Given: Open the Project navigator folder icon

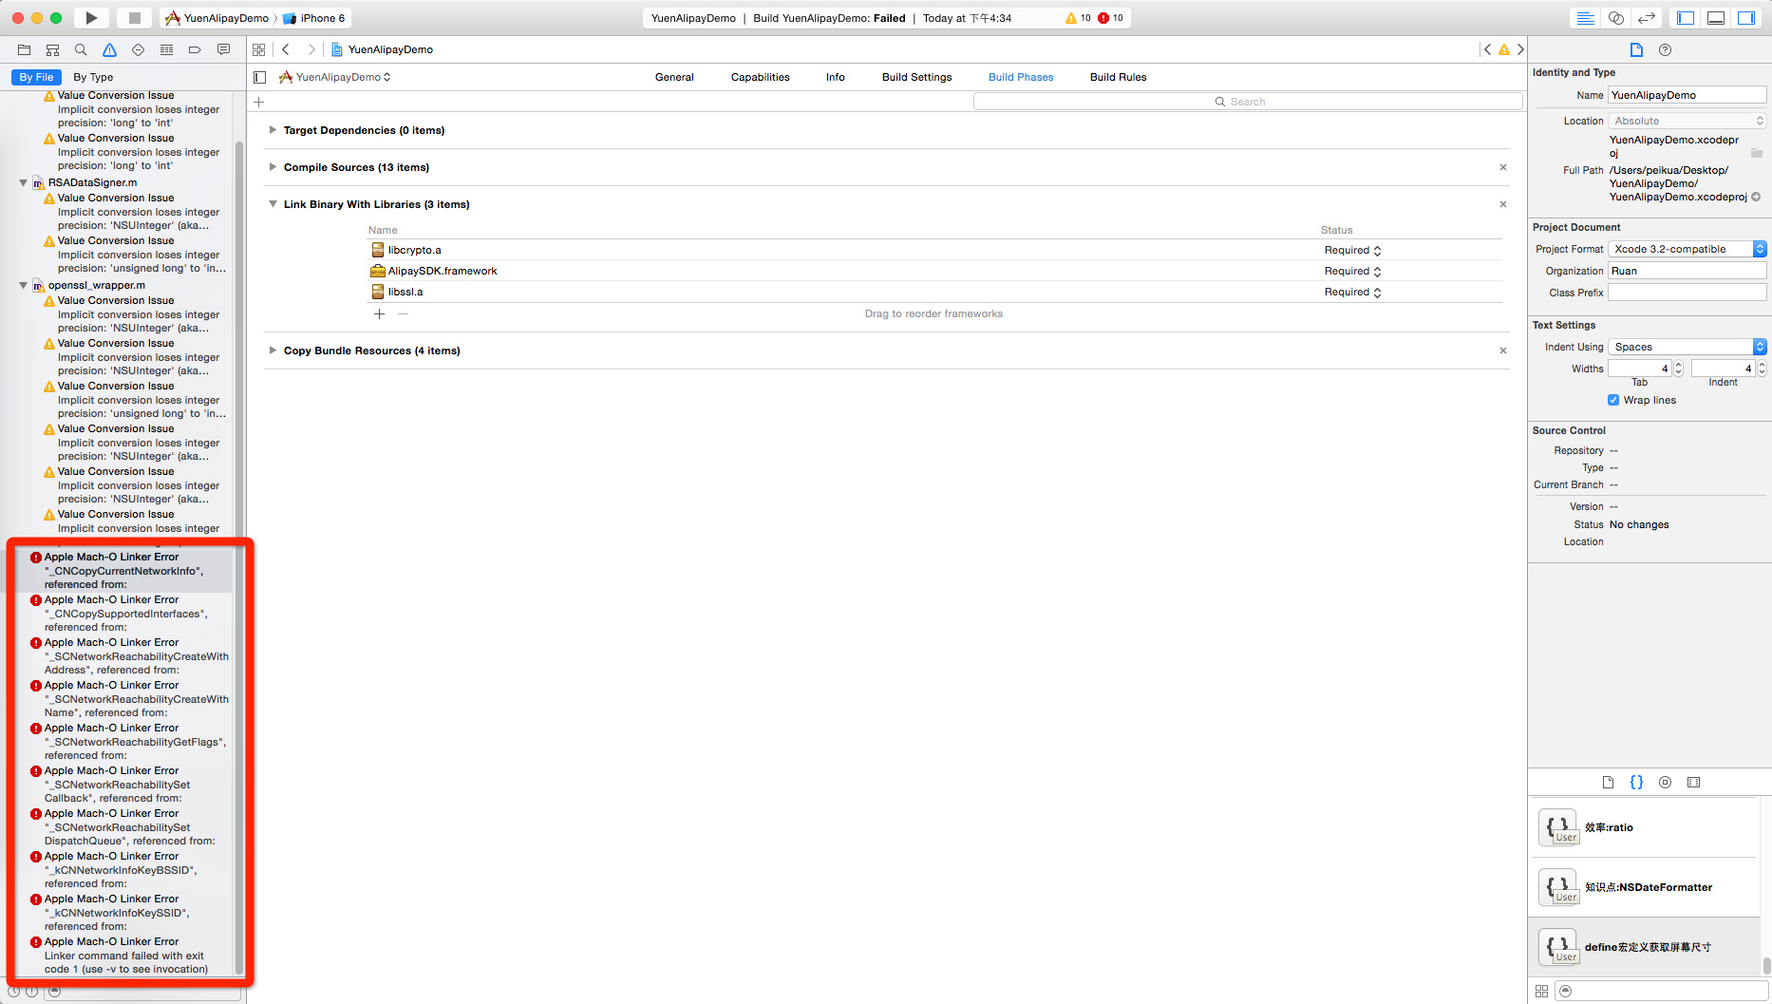Looking at the screenshot, I should point(25,49).
